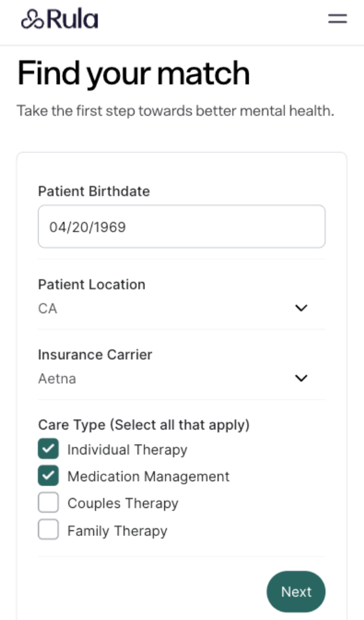Enable Couples Therapy care type

(x=48, y=502)
